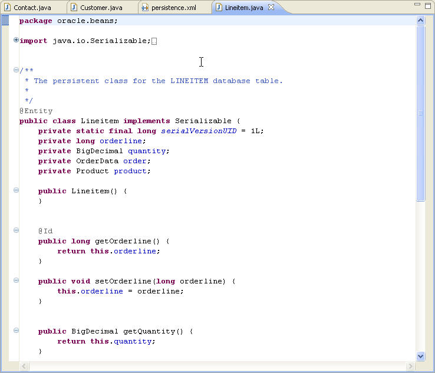
Task: Click the @Id annotation
Action: (45, 231)
